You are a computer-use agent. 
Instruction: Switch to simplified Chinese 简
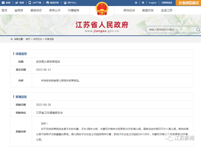pyautogui.click(x=136, y=3)
